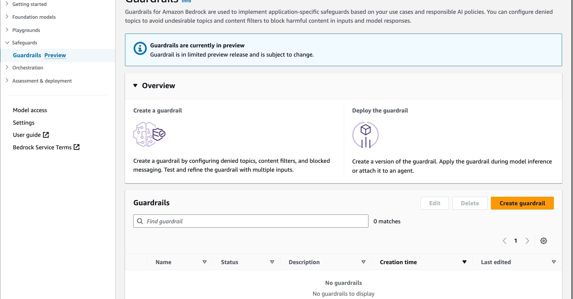Open table preferences gear icon
Image resolution: width=573 pixels, height=299 pixels.
click(544, 241)
